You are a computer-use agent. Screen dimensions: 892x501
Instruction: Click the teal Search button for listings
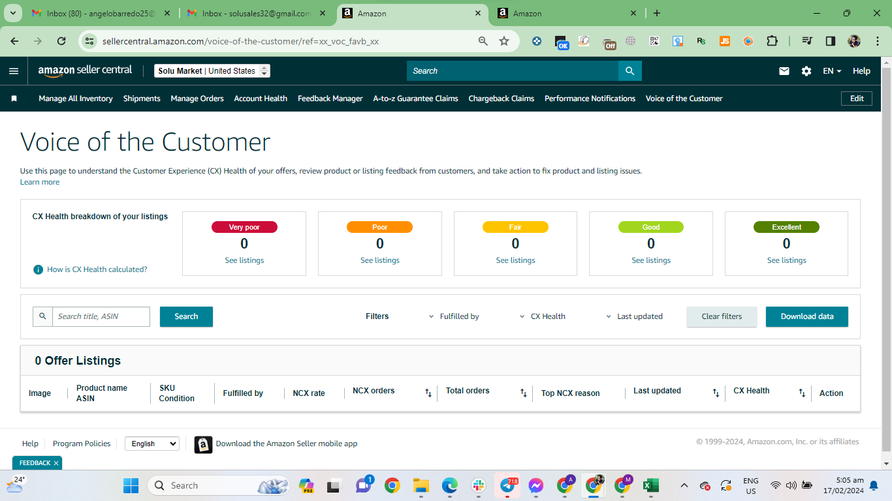click(186, 316)
